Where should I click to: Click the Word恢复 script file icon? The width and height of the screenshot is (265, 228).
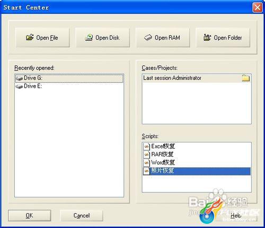tap(146, 163)
